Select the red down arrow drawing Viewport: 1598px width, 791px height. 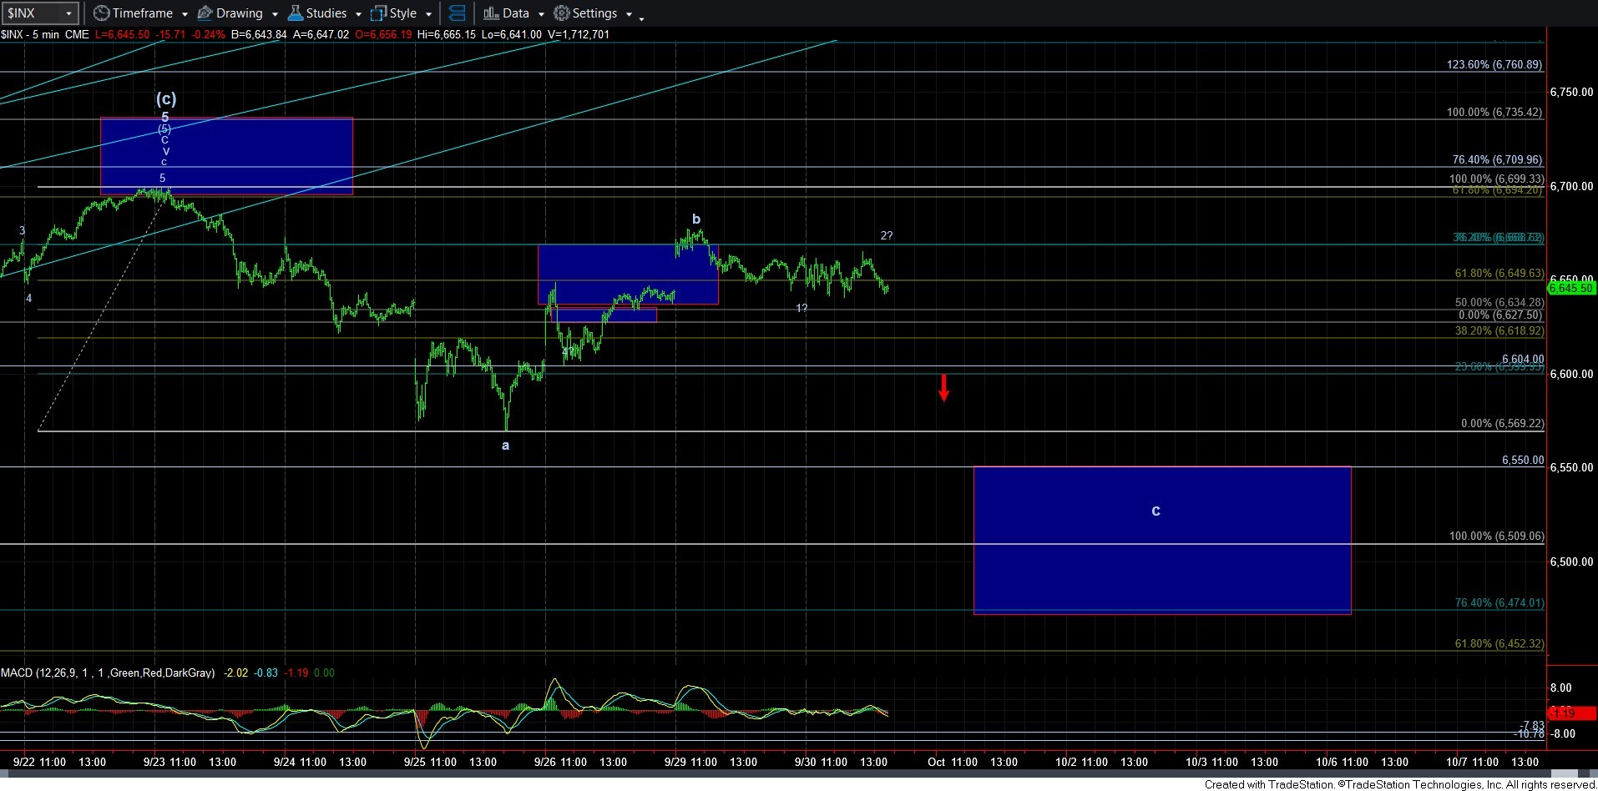coord(943,387)
